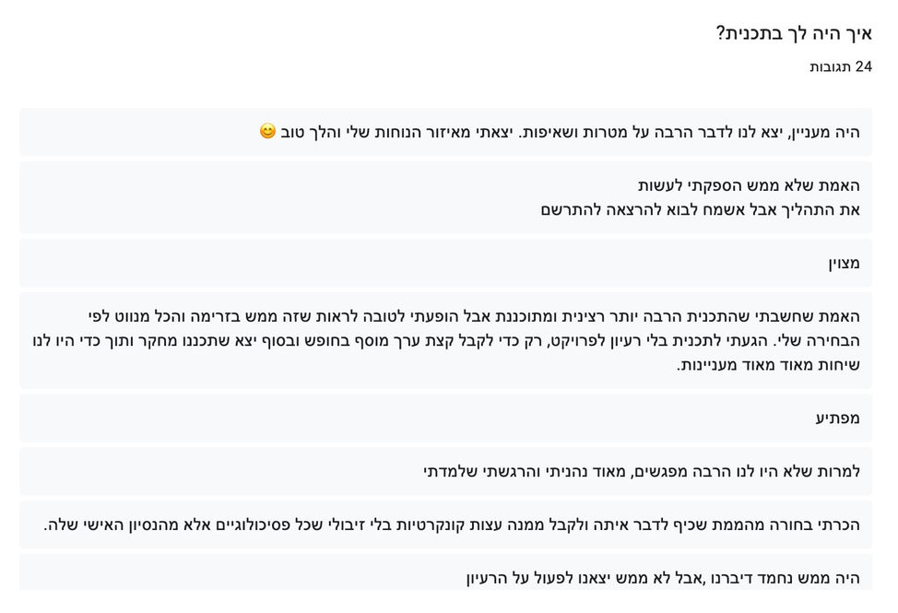Select the response למרות שלא היו לנו הרבה מפגשים
The width and height of the screenshot is (898, 613).
coord(445,472)
